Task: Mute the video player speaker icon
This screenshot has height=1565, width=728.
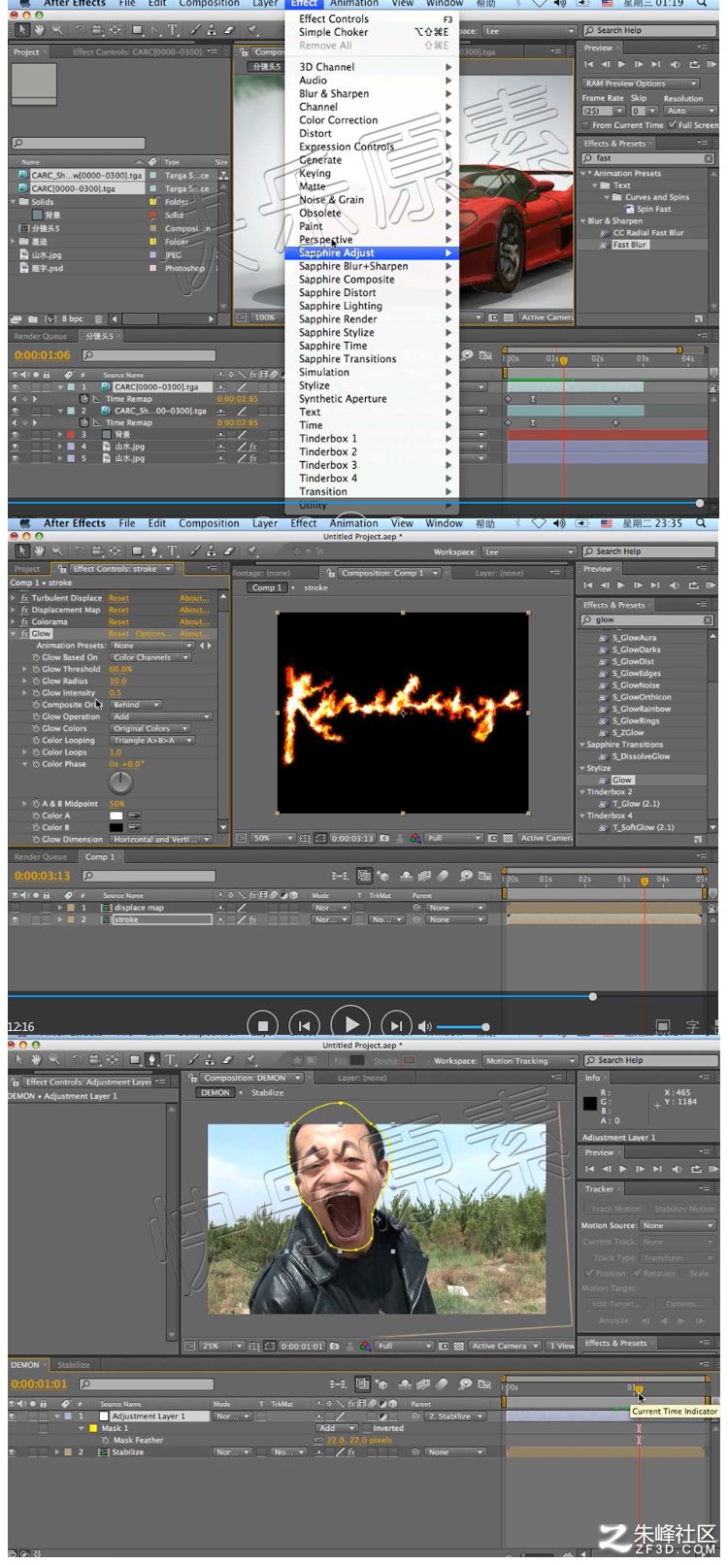Action: [424, 1026]
